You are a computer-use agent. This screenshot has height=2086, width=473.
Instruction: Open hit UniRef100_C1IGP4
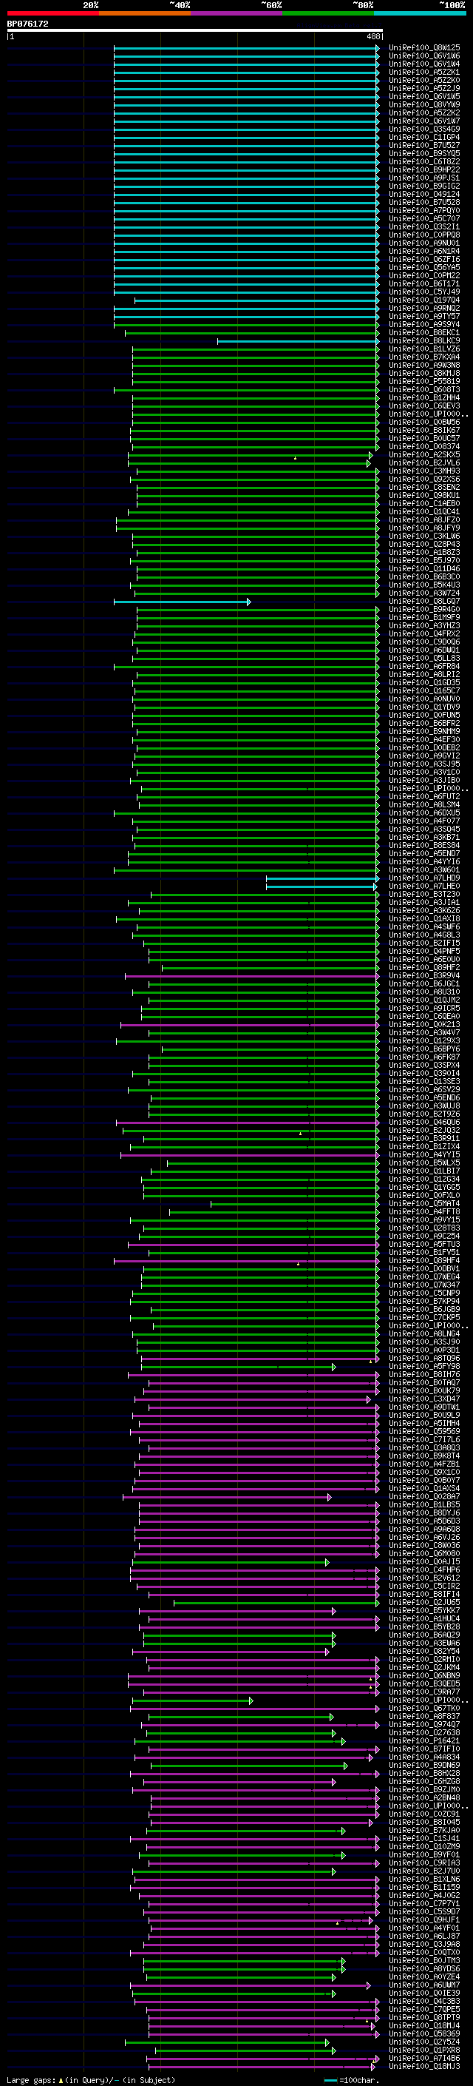click(x=423, y=137)
